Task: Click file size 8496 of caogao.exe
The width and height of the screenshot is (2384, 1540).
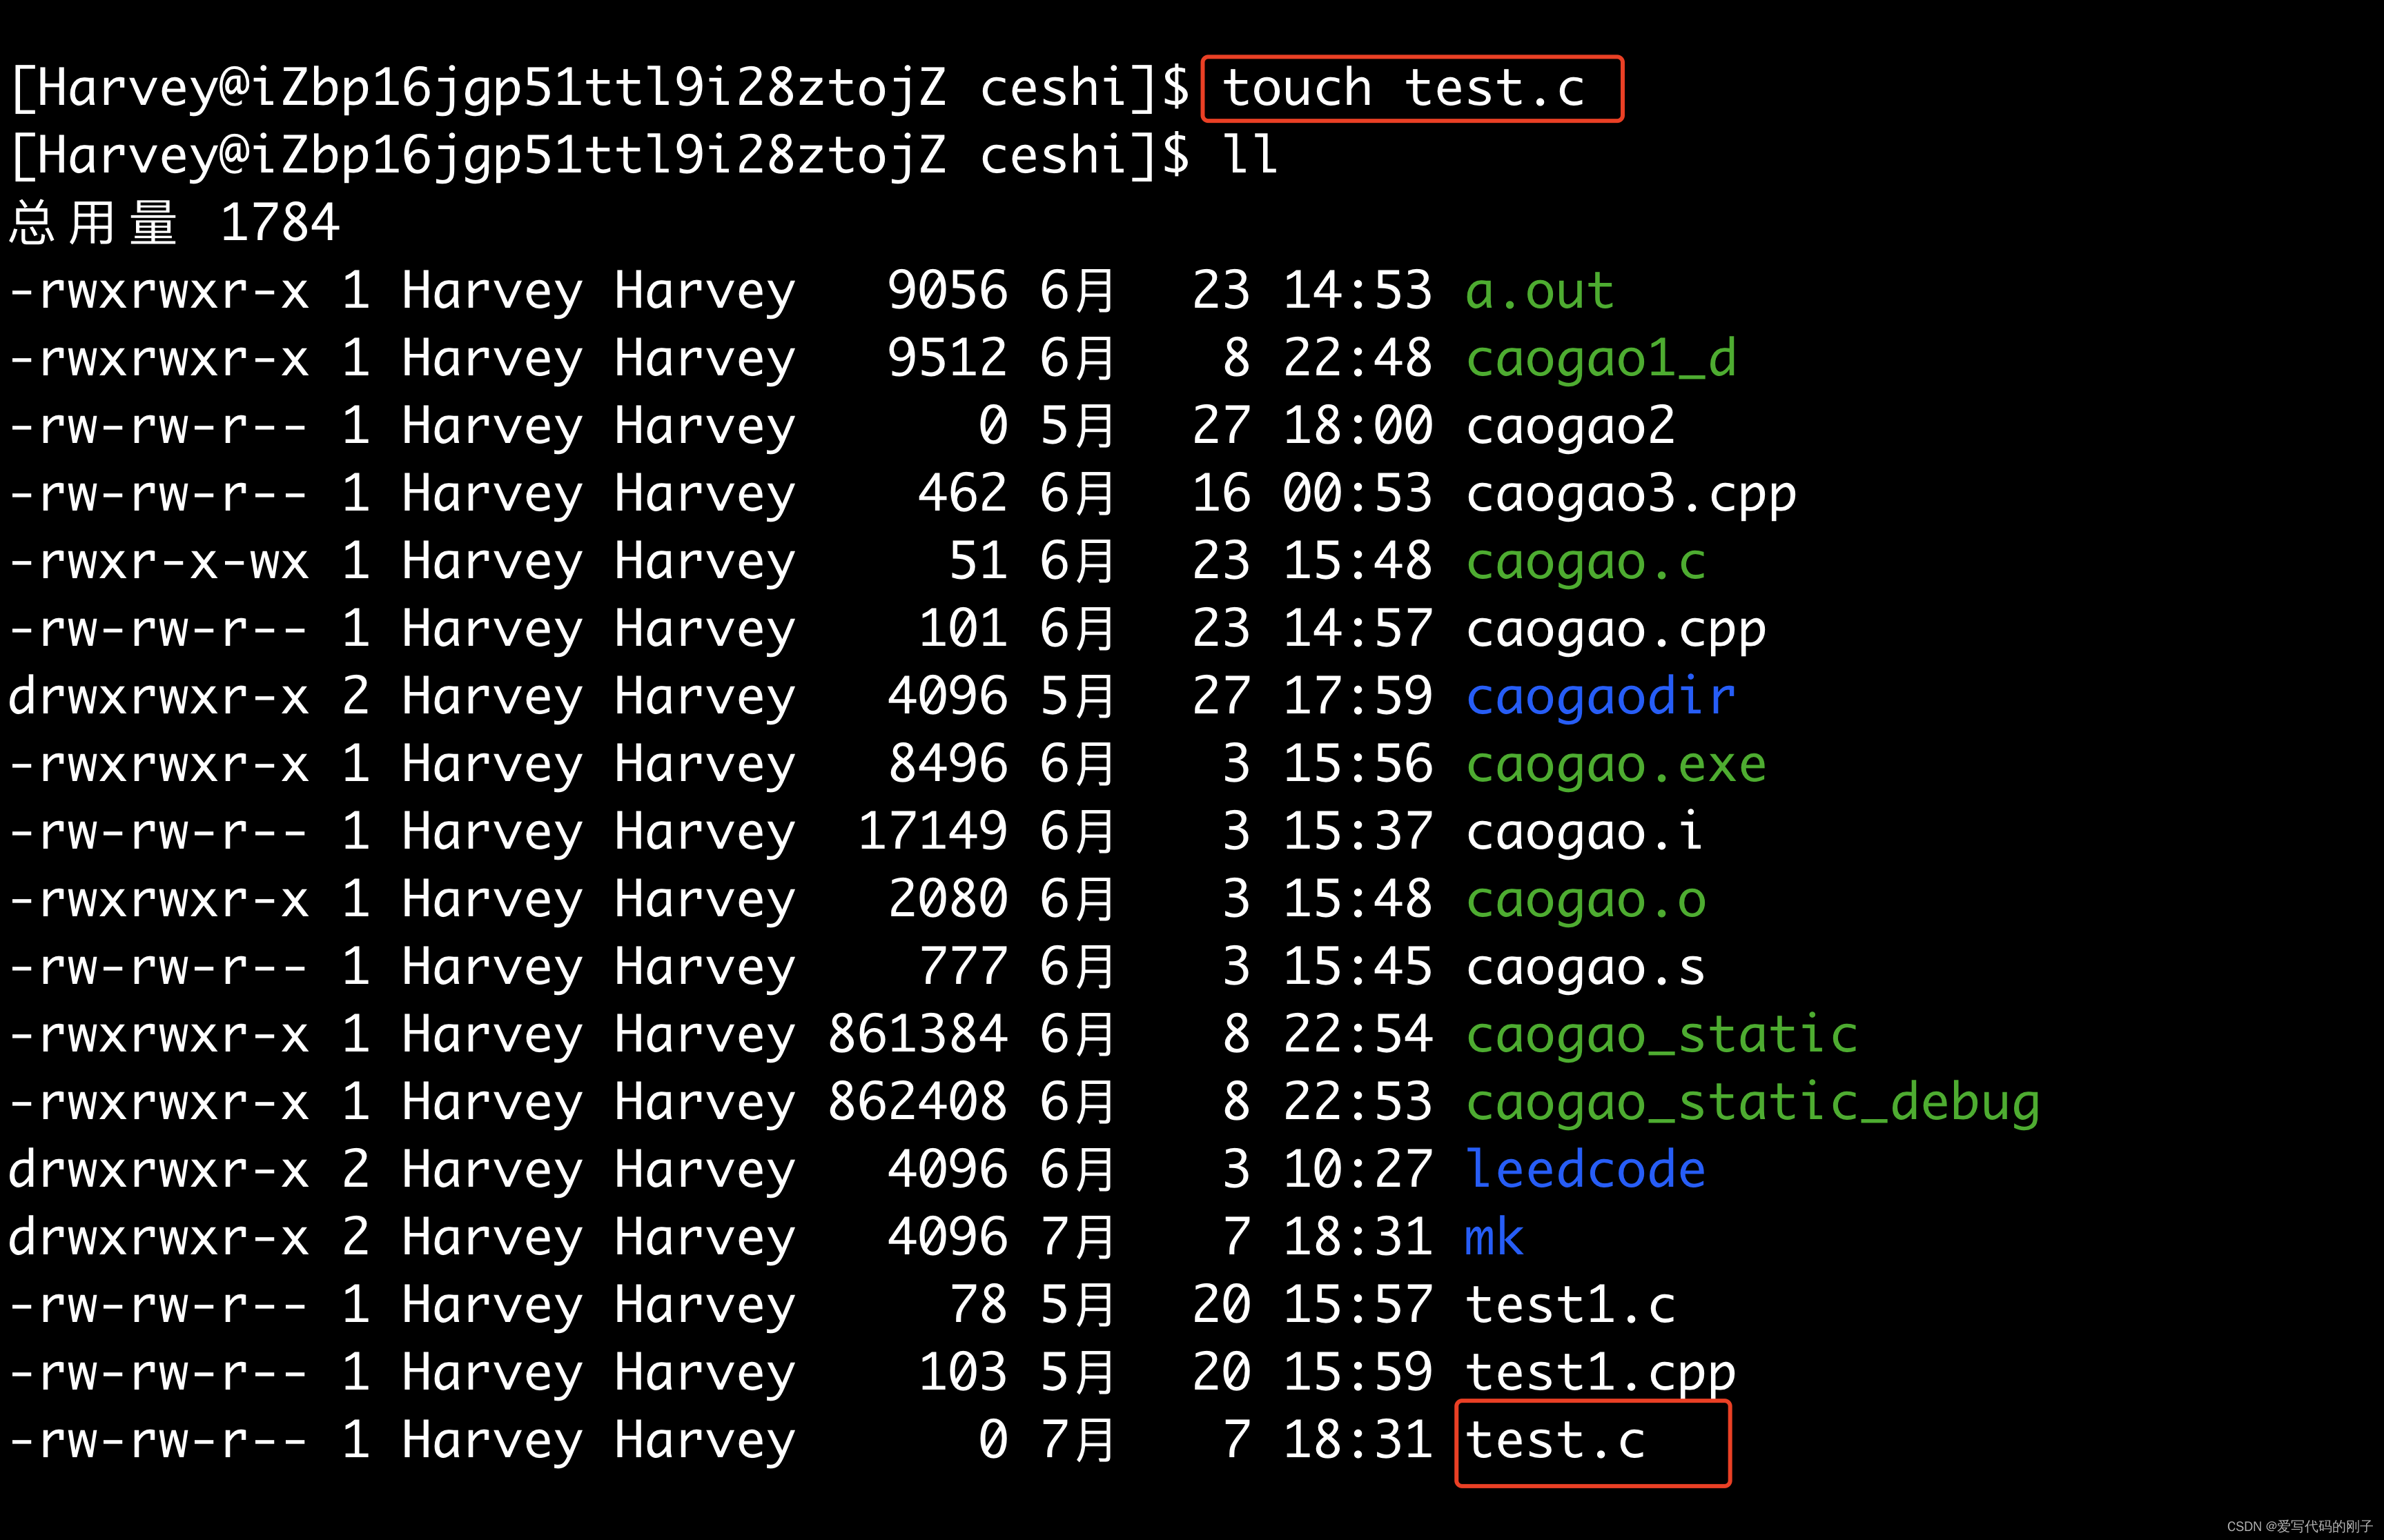Action: (x=948, y=764)
